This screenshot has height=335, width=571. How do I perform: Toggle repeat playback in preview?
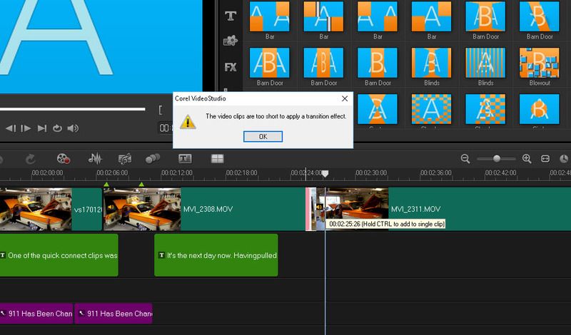coord(57,128)
